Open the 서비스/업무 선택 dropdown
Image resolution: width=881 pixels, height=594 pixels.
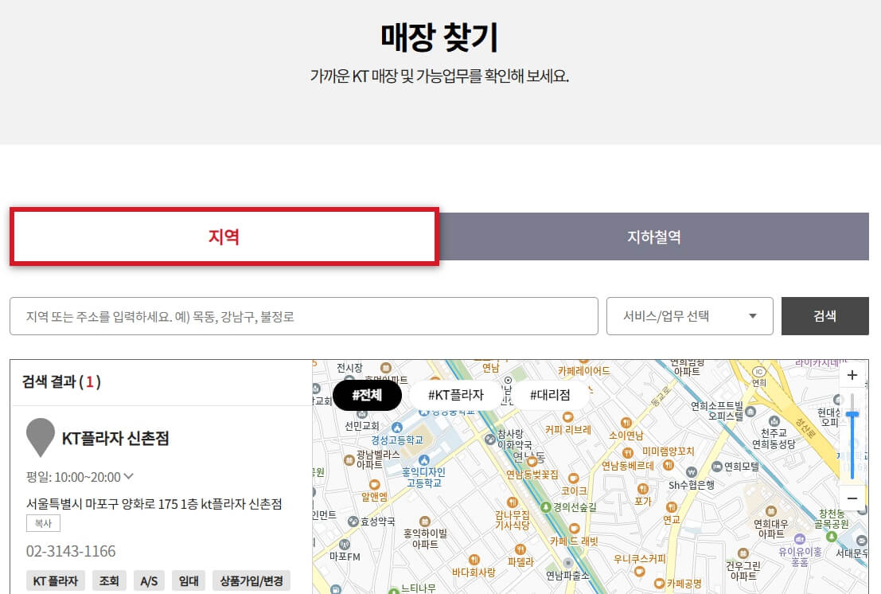tap(689, 316)
